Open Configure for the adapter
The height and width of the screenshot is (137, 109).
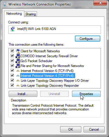tap(88, 39)
